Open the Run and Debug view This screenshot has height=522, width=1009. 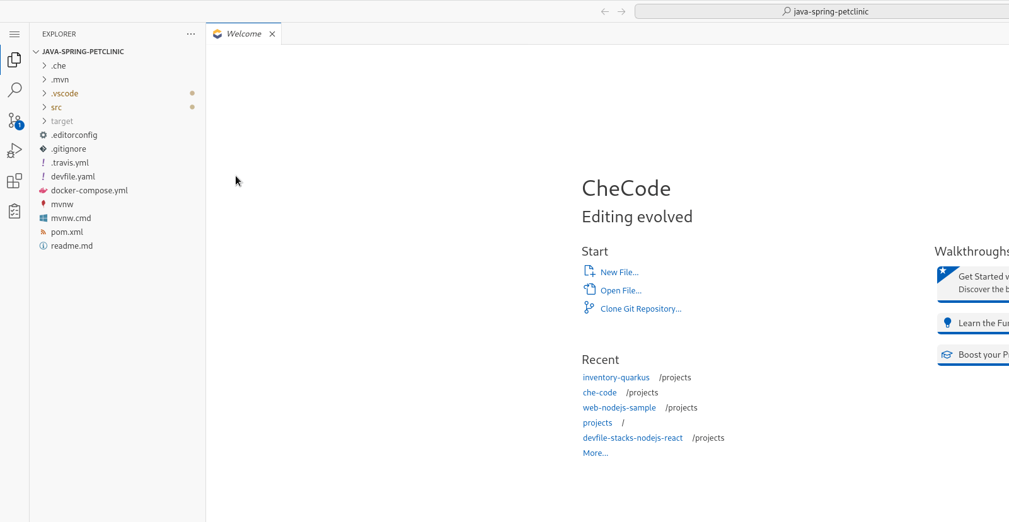[14, 150]
